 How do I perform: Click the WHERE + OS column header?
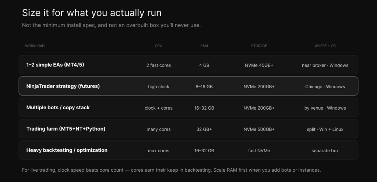pos(325,46)
